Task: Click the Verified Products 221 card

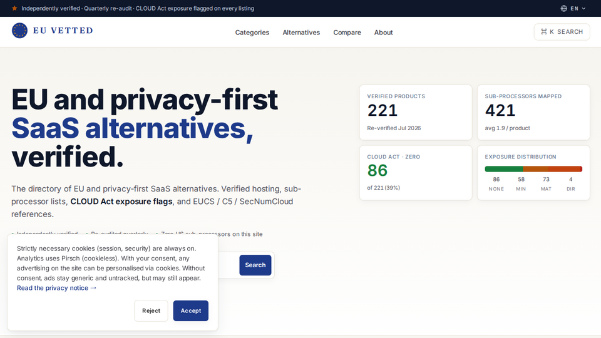Action: pyautogui.click(x=416, y=112)
